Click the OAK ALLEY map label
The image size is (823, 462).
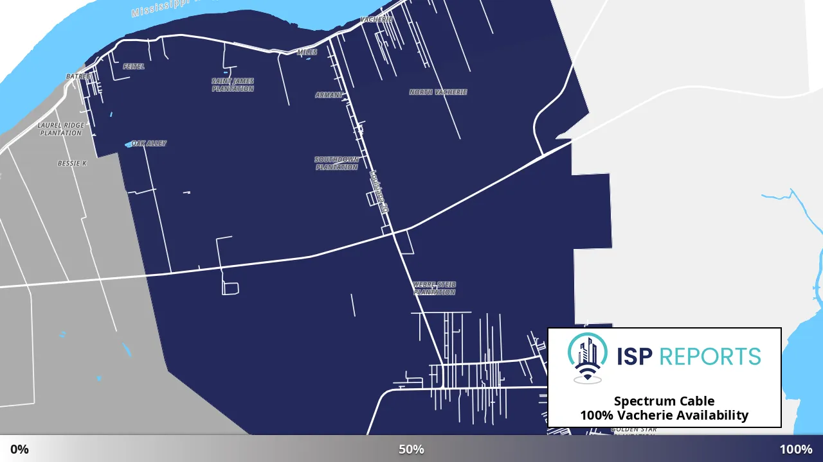coord(149,143)
